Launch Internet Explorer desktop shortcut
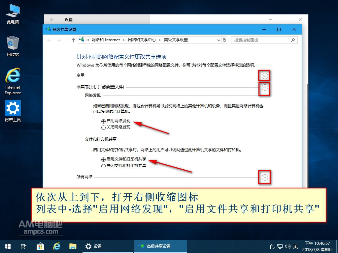This screenshot has height=253, width=338. click(x=13, y=82)
